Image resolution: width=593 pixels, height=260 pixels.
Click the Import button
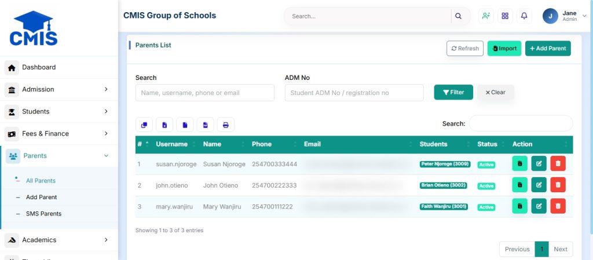click(504, 49)
